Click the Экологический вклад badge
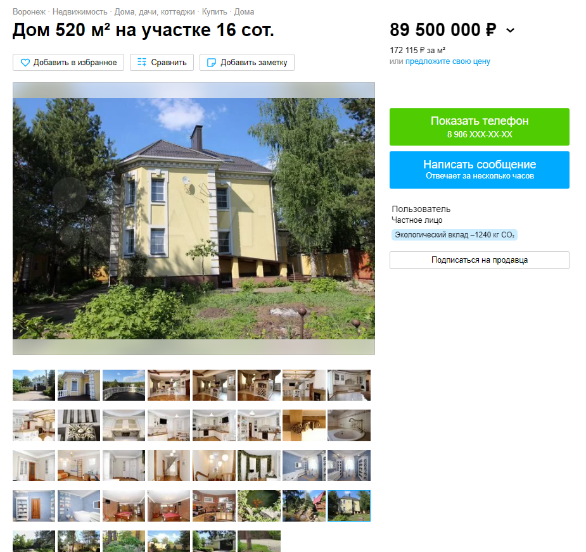 (x=454, y=235)
